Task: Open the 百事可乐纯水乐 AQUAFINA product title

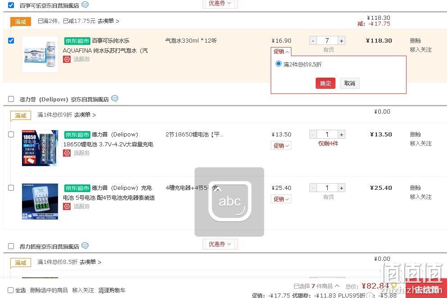Action: [106, 45]
